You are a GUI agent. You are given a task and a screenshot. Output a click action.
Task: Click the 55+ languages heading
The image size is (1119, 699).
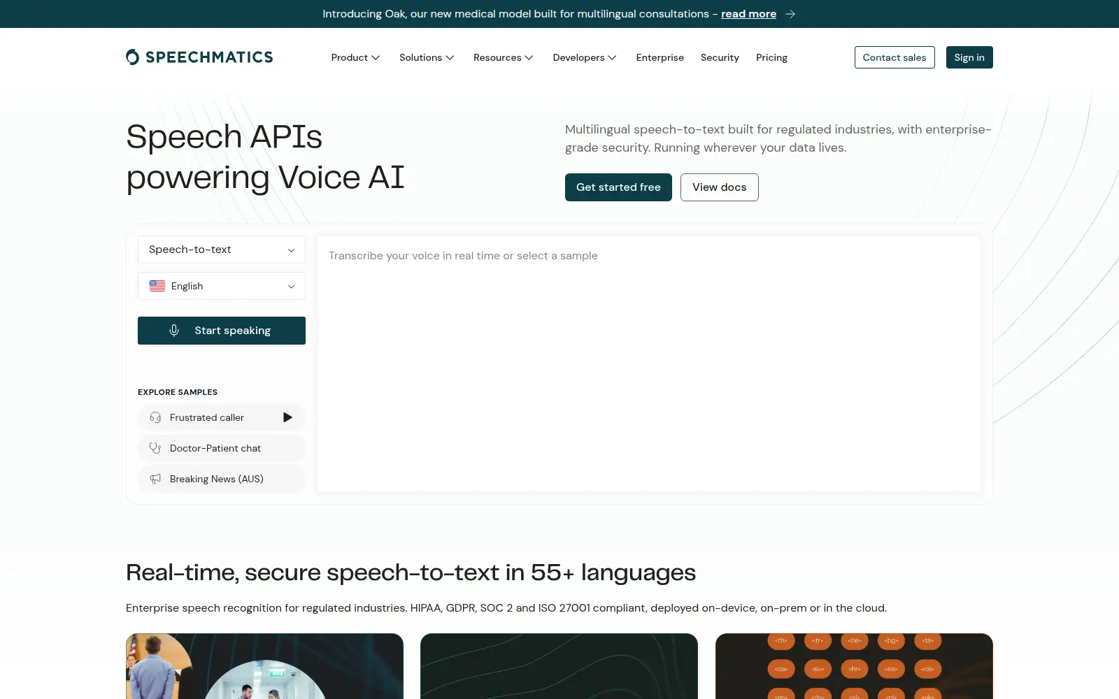pyautogui.click(x=411, y=572)
